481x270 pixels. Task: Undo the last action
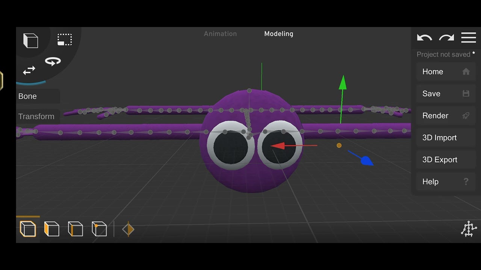pyautogui.click(x=425, y=38)
